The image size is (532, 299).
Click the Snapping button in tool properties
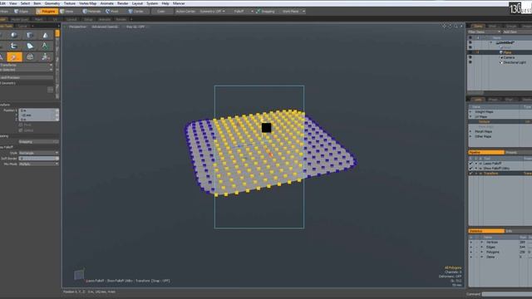coord(38,142)
